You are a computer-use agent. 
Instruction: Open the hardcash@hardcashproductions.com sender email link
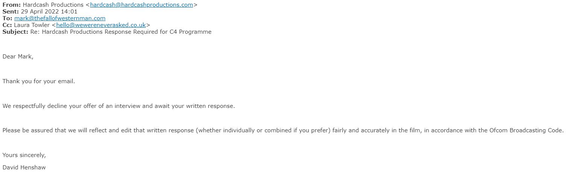click(x=142, y=5)
